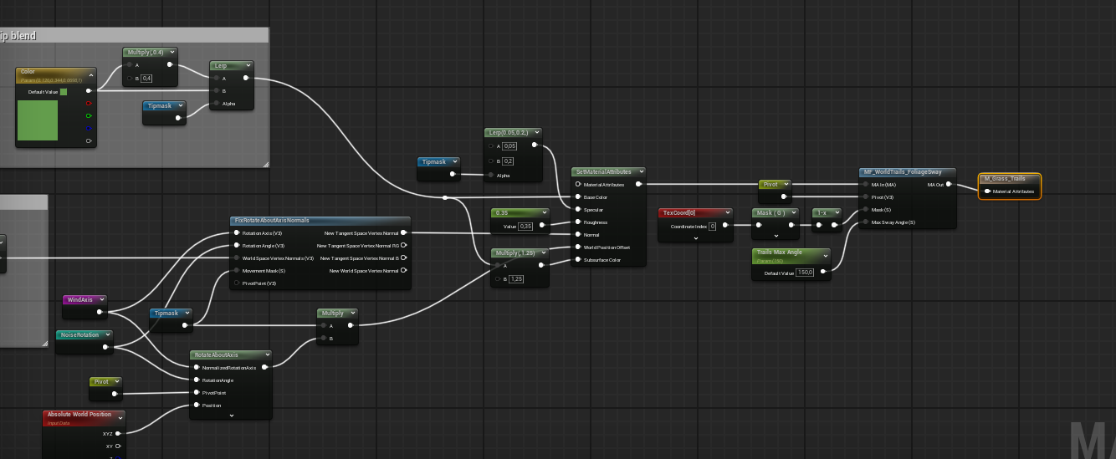Click the Rotation Angle (V3) input pin
The image size is (1116, 459).
(236, 245)
